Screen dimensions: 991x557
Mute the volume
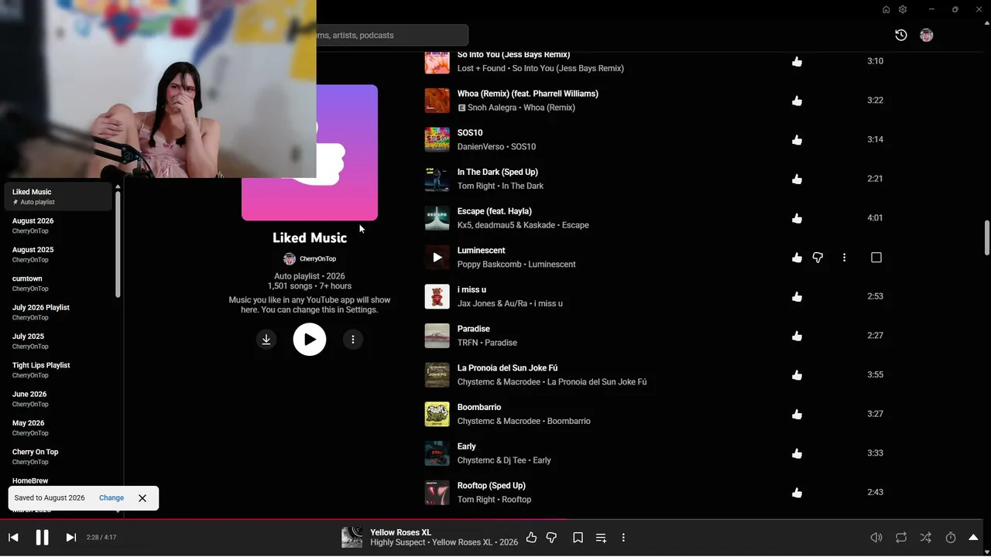[876, 538]
